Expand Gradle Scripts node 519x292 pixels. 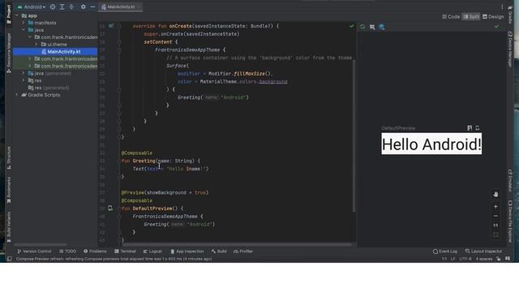click(x=16, y=95)
